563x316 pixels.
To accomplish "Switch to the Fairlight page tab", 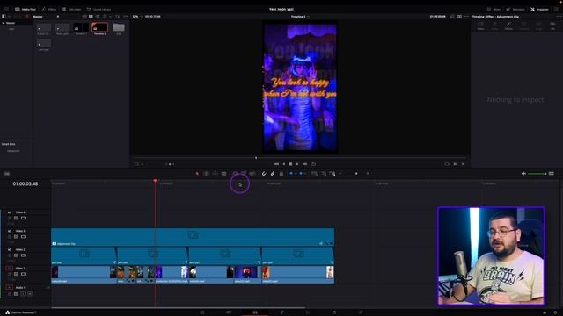I will pos(334,312).
